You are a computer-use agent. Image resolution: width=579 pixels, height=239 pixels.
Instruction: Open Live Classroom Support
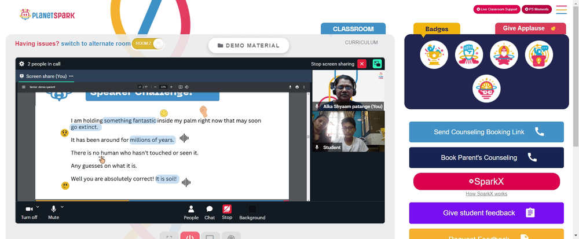point(497,9)
